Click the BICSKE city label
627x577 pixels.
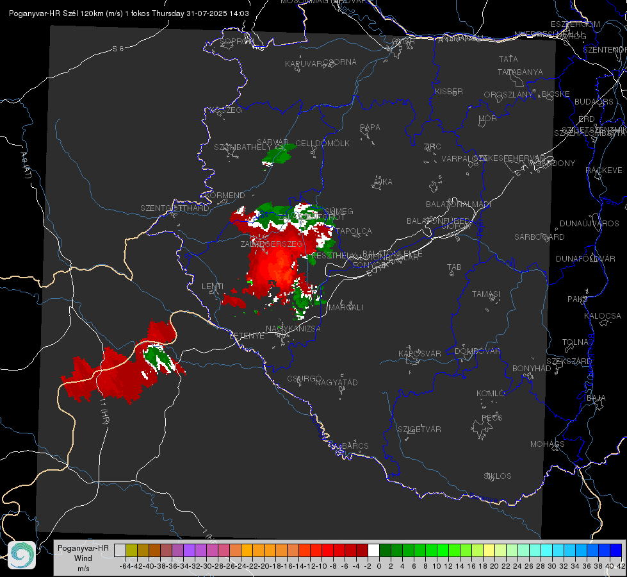pyautogui.click(x=555, y=94)
